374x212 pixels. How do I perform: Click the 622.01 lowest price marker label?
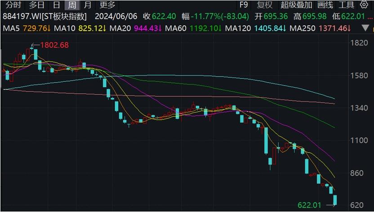pos(310,205)
